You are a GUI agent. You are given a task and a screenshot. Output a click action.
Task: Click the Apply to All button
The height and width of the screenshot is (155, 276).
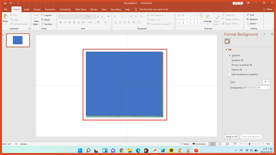[231, 137]
